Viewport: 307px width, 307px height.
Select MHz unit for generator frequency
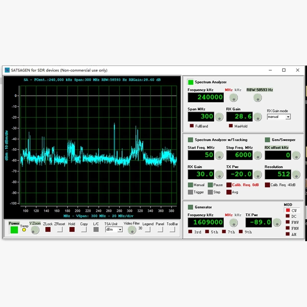click(228, 215)
